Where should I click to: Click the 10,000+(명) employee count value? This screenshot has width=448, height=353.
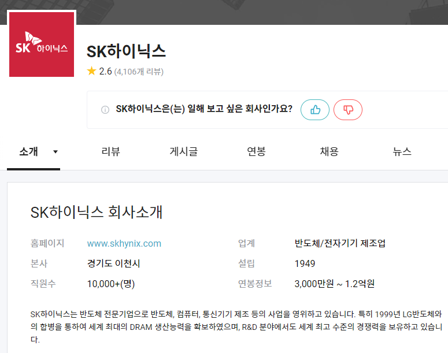click(111, 284)
